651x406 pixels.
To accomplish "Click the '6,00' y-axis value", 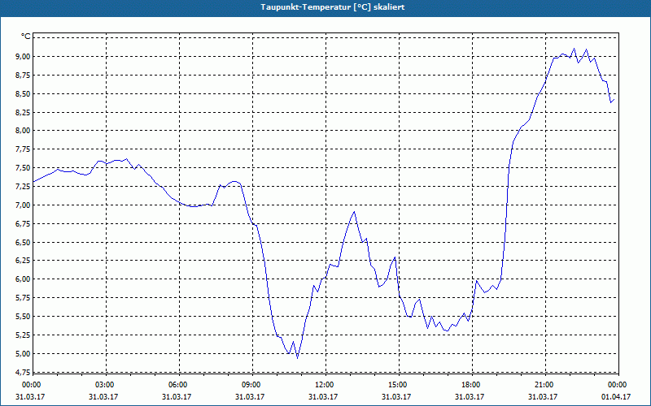I will pos(23,279).
